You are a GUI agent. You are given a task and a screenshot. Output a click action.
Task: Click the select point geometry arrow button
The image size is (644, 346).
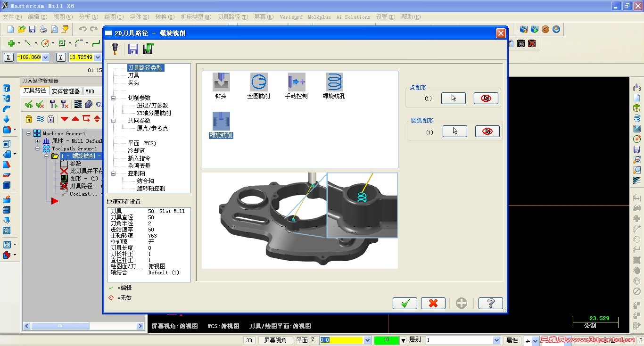point(454,98)
